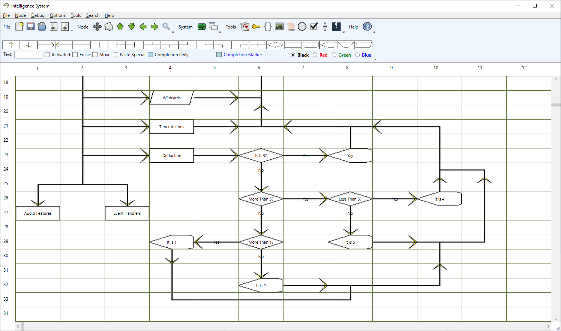Select the diamond decision shape

(275, 45)
